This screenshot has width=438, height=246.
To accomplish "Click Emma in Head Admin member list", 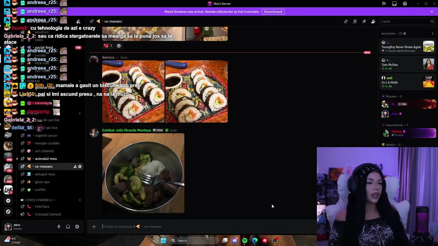I will point(408,133).
